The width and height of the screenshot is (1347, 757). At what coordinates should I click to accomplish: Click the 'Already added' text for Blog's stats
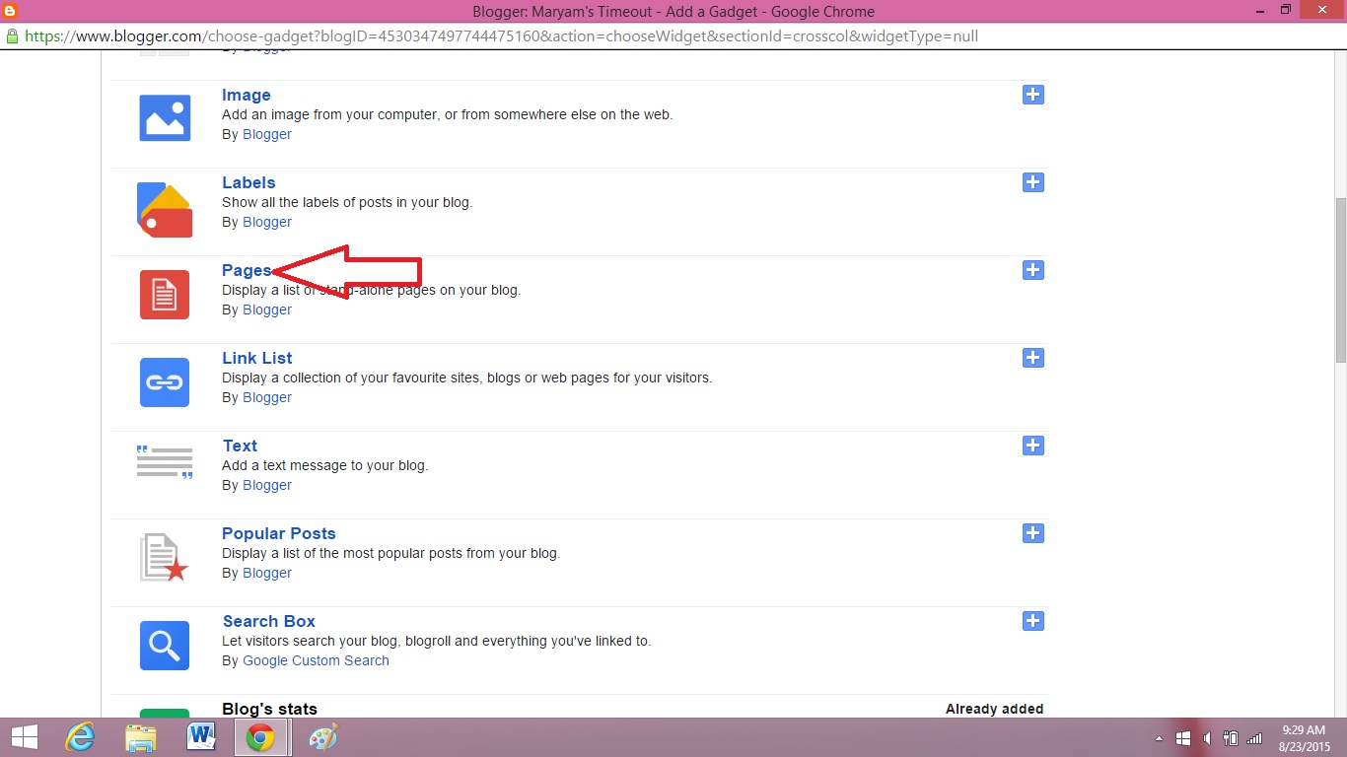coord(994,709)
